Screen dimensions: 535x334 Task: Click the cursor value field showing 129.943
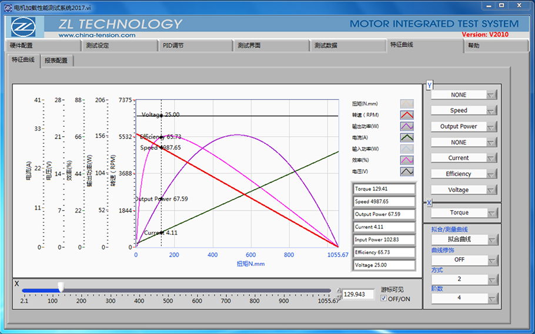pyautogui.click(x=357, y=294)
